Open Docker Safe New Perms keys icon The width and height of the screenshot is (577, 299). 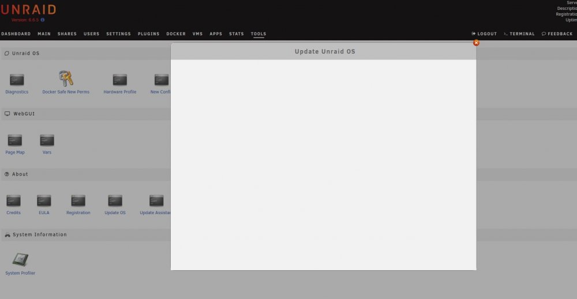tap(66, 79)
